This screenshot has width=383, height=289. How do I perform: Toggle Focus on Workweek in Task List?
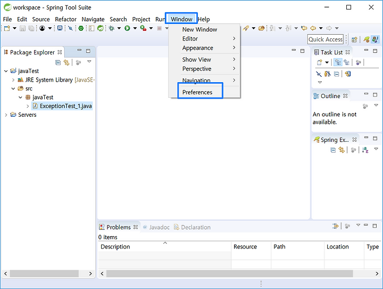coord(358,62)
